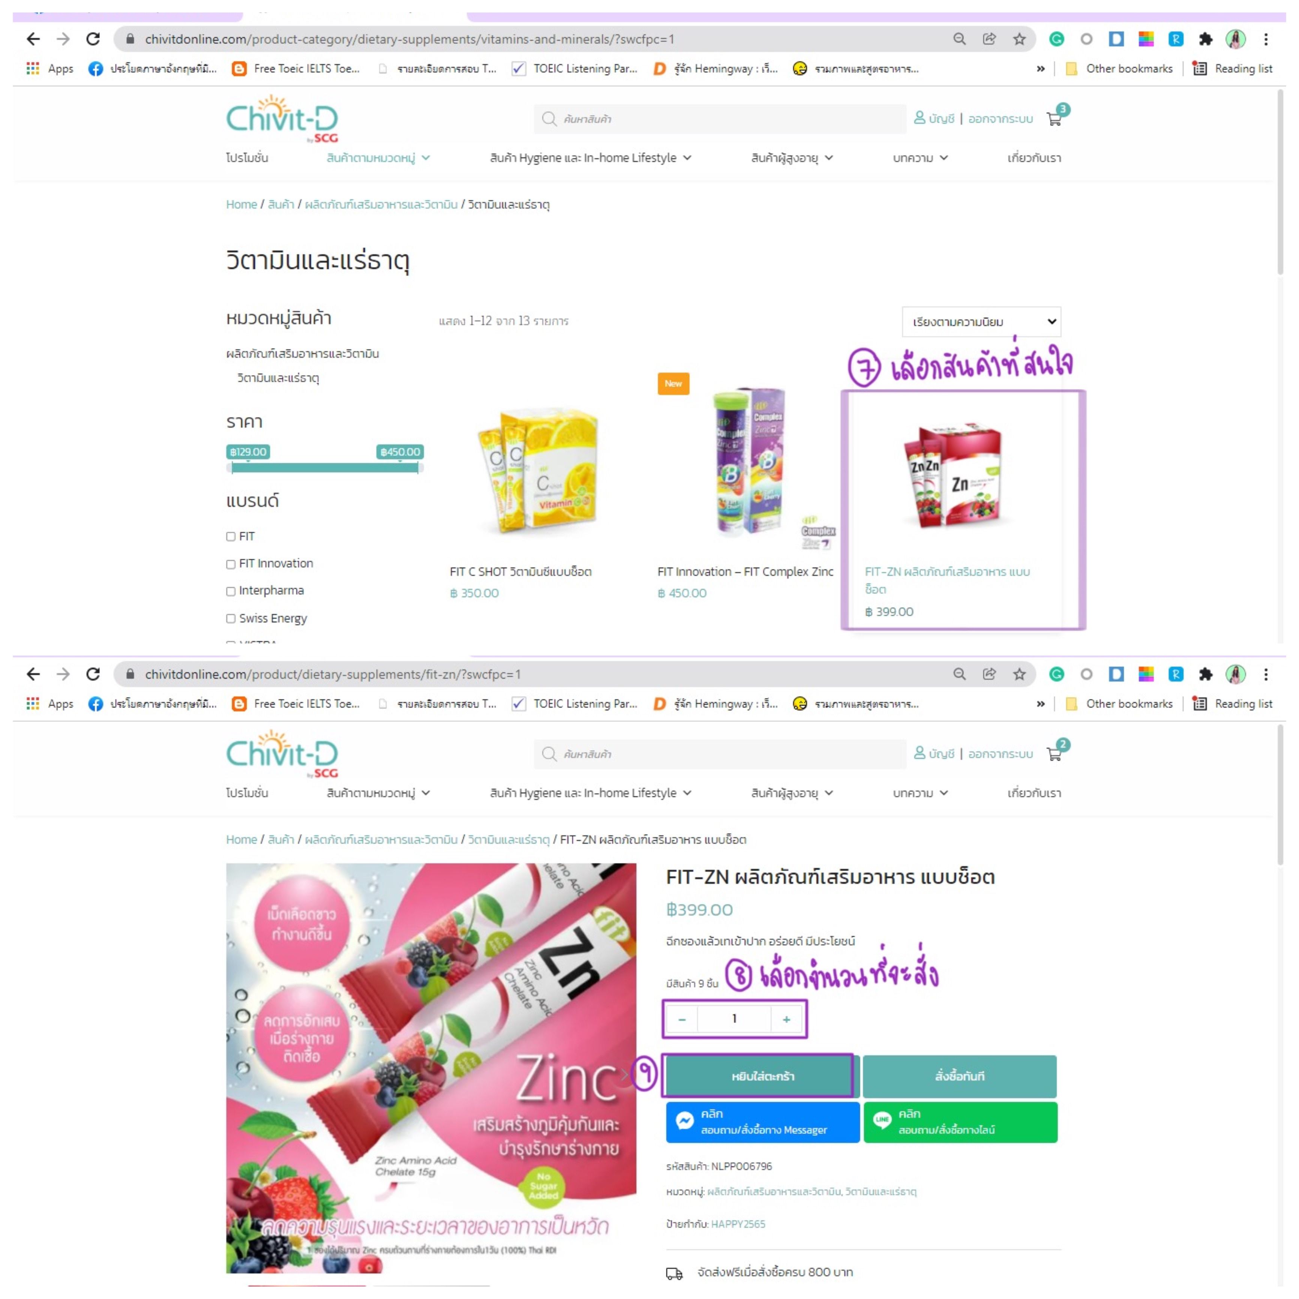The image size is (1299, 1299).
Task: Click the ฿450.00 maximum price slider handle
Action: [x=417, y=467]
